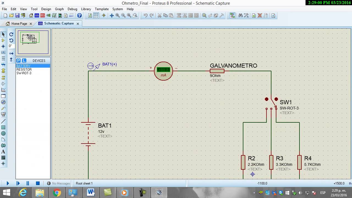Rotate clockwise using the rotate icon
The width and height of the screenshot is (352, 198).
[x=11, y=34]
